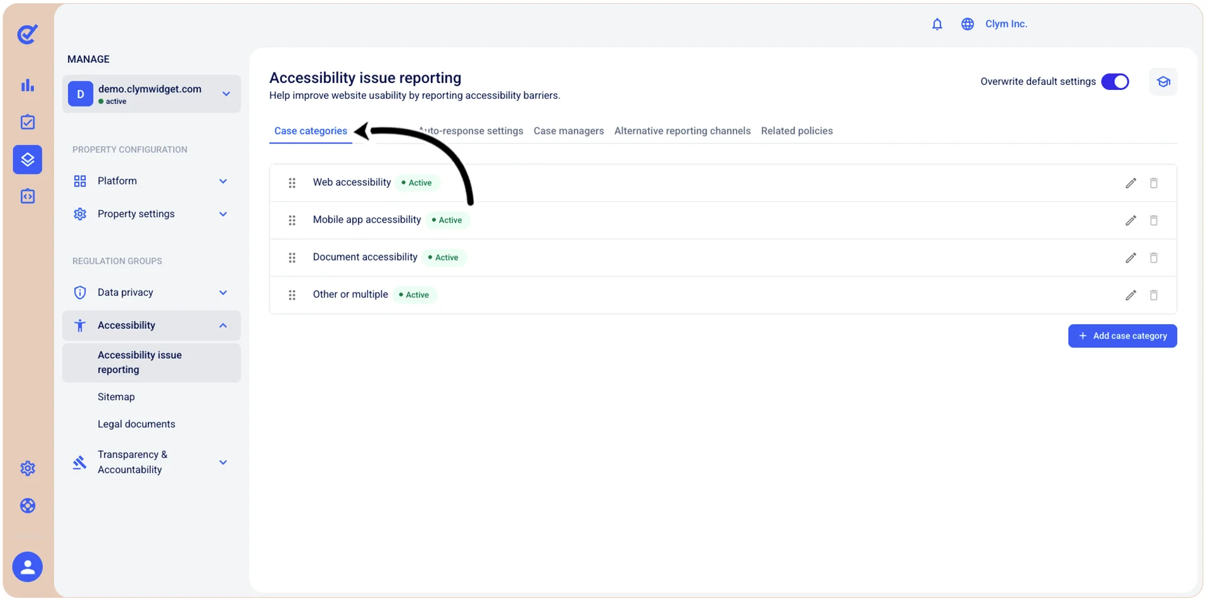Open the settings gear in left rail
This screenshot has width=1206, height=601.
(28, 468)
